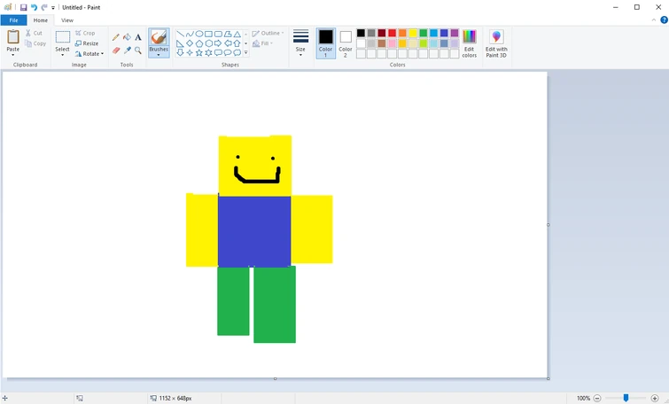Viewport: 669px width, 404px height.
Task: Click the Undo arrow in title bar
Action: click(x=35, y=7)
